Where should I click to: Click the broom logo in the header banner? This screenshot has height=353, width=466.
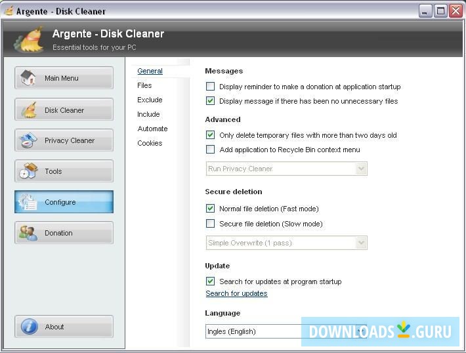point(28,39)
